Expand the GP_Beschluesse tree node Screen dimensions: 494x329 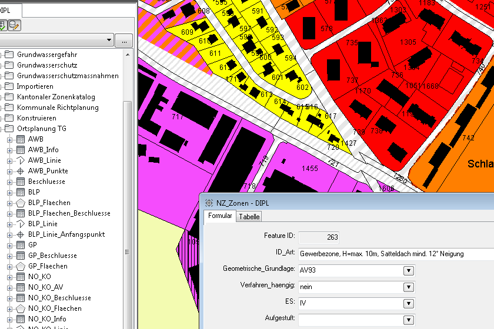pyautogui.click(x=9, y=256)
